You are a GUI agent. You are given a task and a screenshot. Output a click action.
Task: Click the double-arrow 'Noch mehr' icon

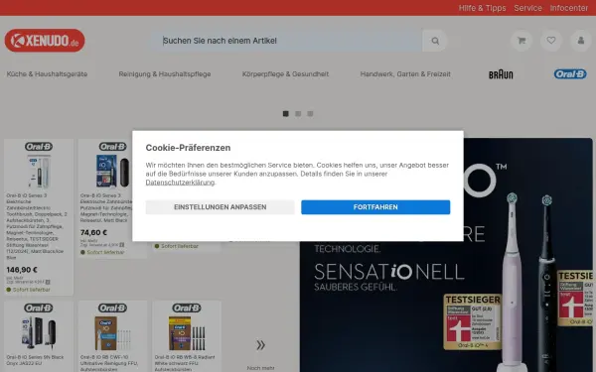click(260, 345)
